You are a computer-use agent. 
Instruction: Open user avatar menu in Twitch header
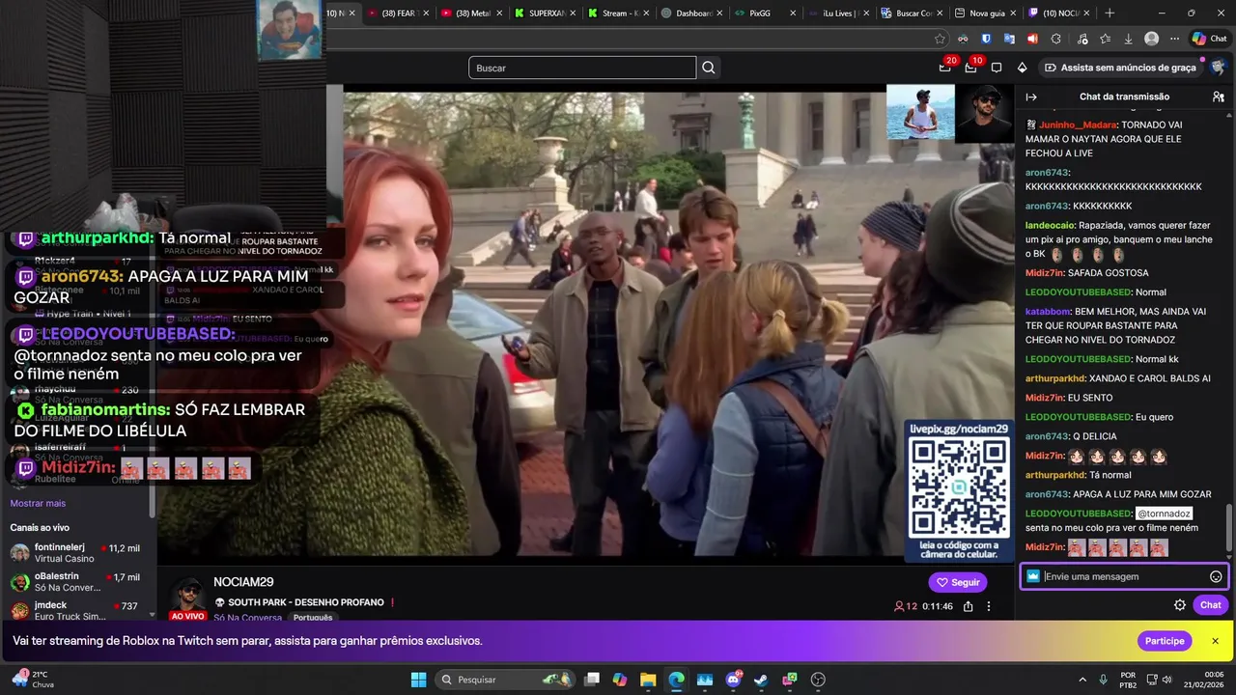1219,68
